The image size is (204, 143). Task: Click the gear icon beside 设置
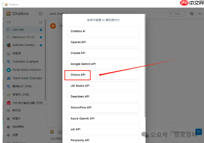coord(8,135)
